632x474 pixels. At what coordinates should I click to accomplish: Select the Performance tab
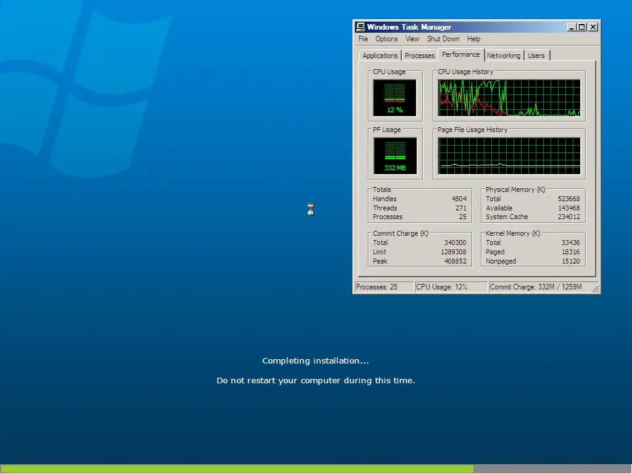coord(460,54)
